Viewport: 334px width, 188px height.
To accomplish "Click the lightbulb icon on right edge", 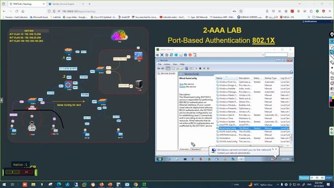I will point(332,34).
